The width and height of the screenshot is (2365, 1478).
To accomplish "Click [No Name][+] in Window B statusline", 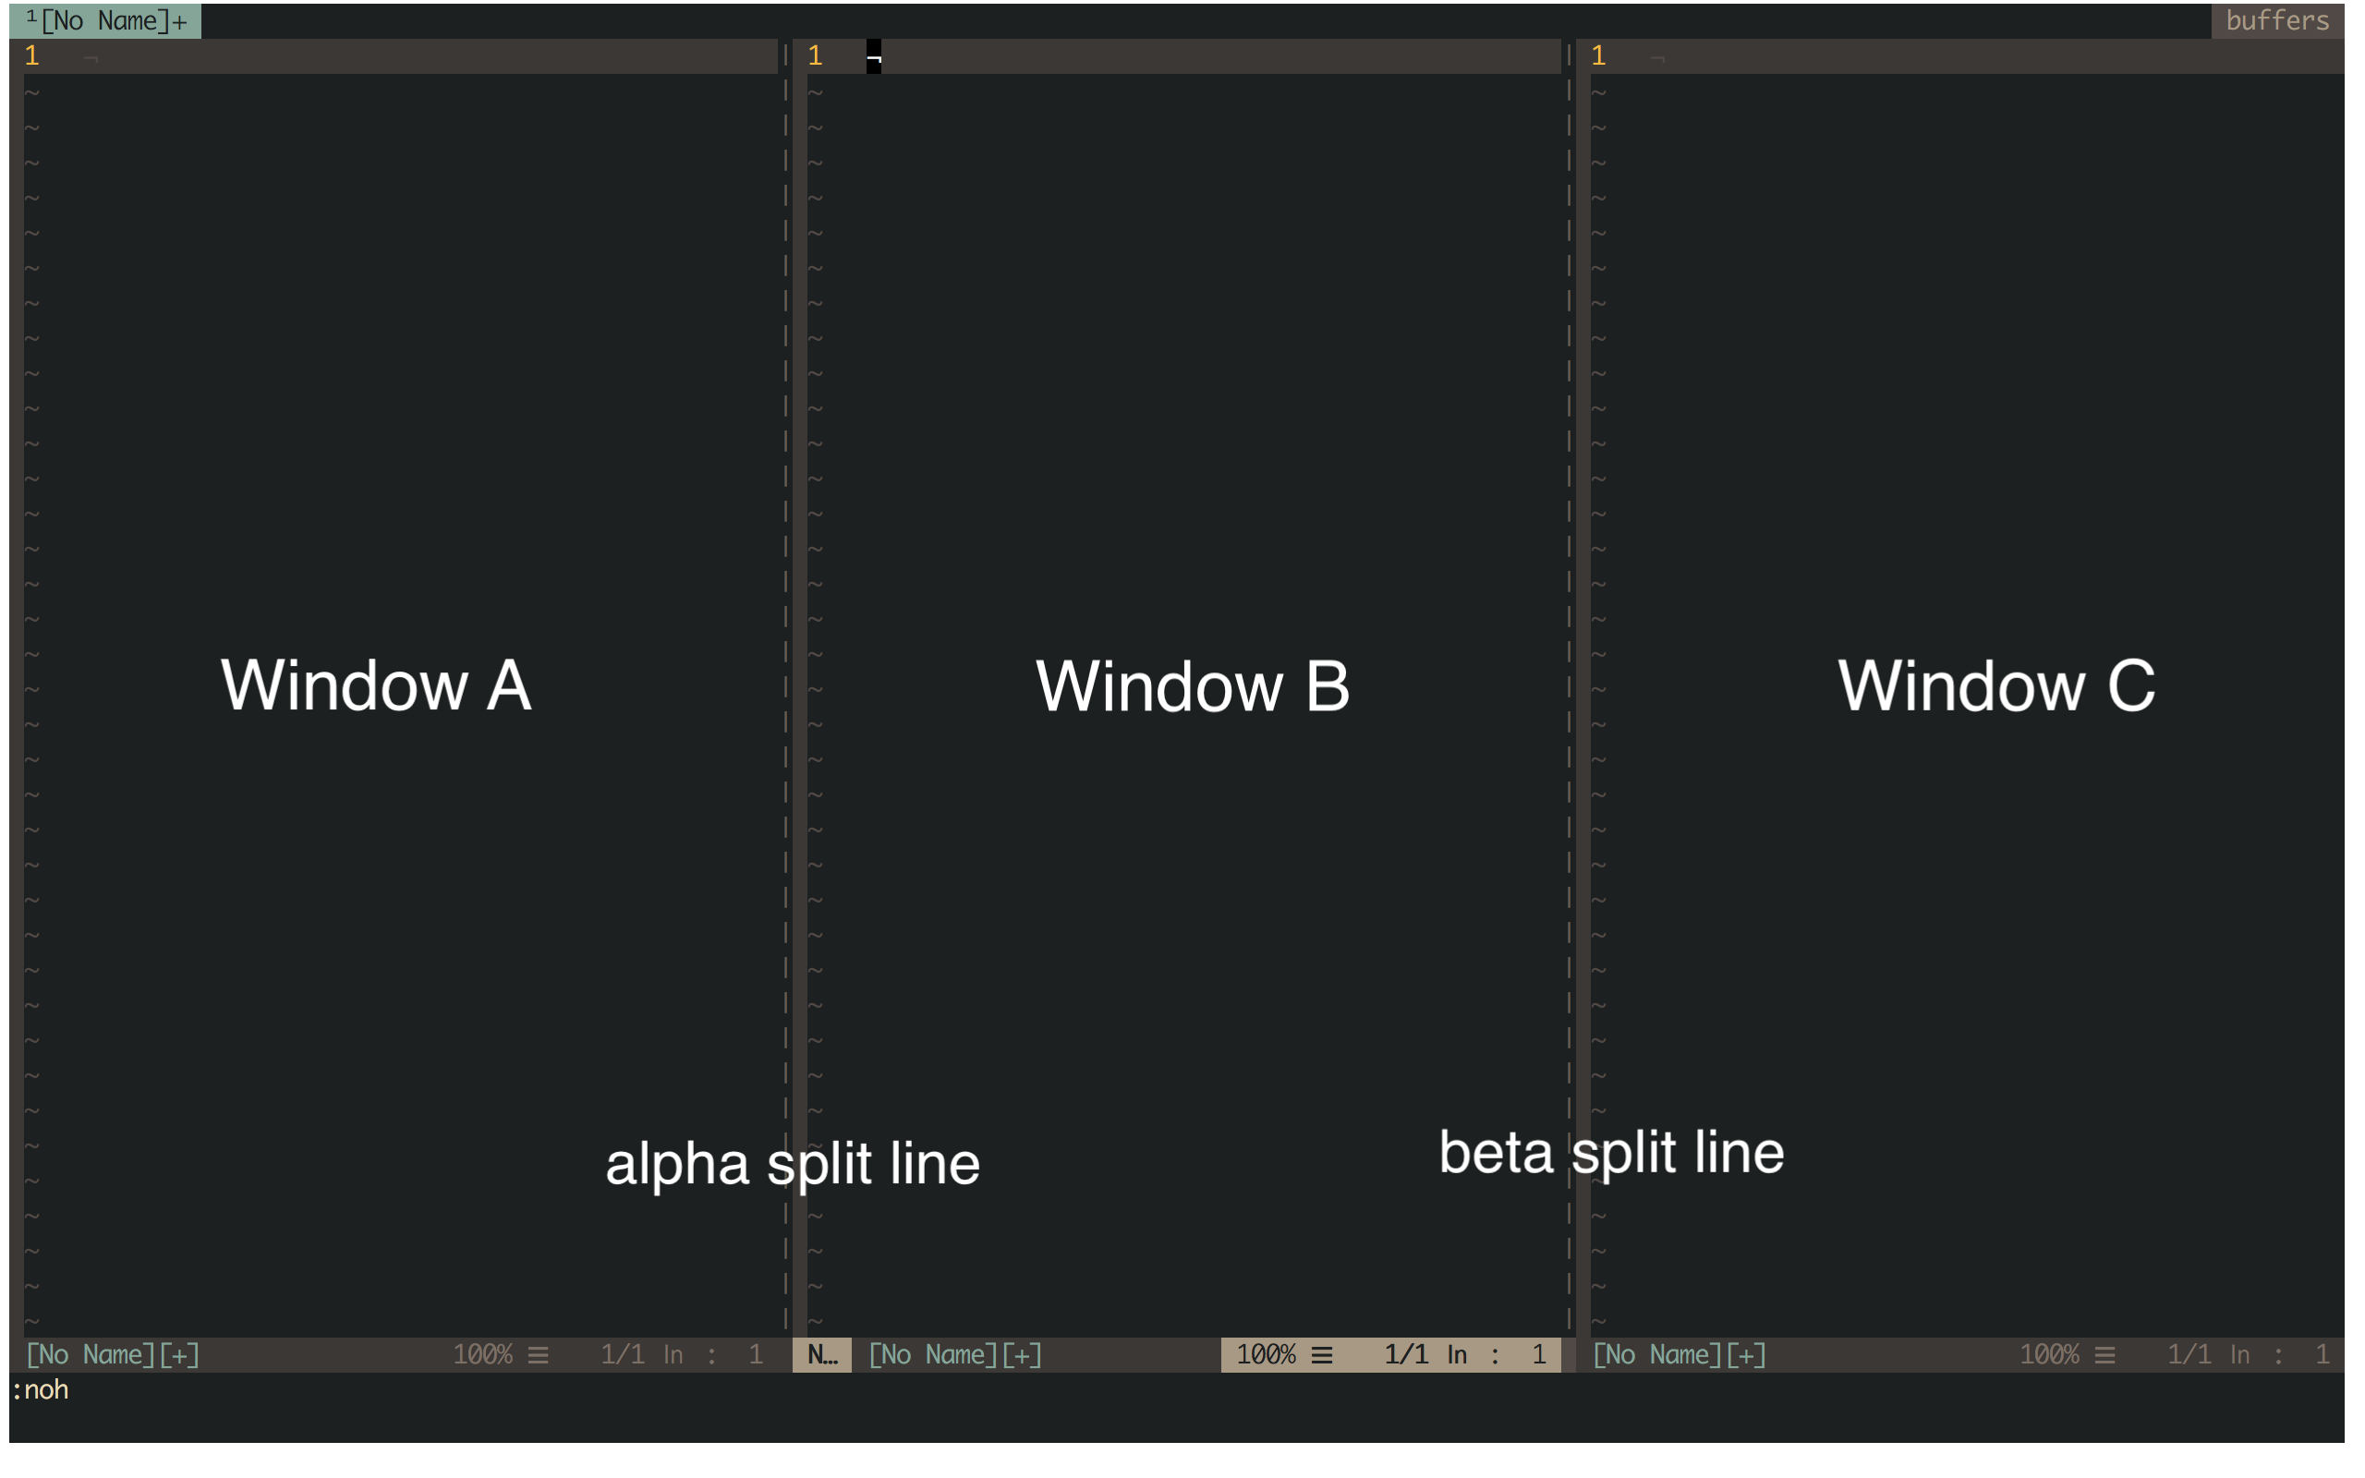I will [955, 1355].
